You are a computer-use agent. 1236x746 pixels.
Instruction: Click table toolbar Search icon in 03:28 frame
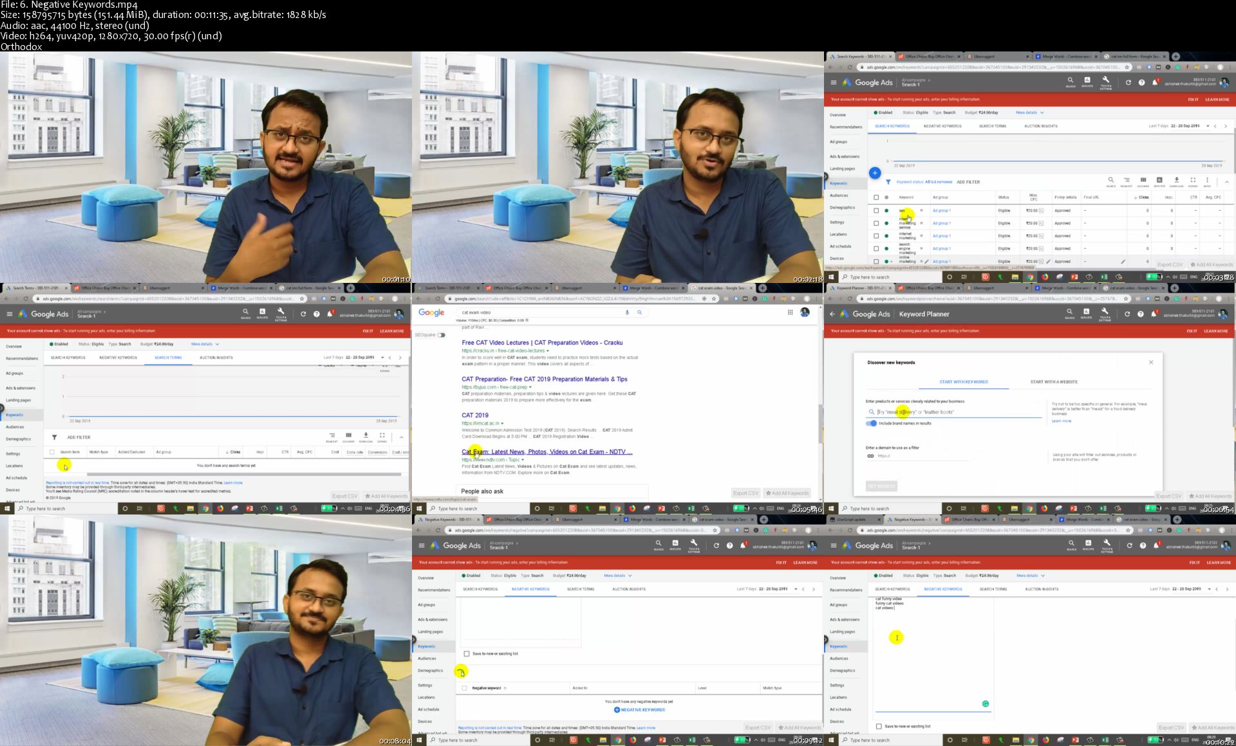click(x=1110, y=181)
